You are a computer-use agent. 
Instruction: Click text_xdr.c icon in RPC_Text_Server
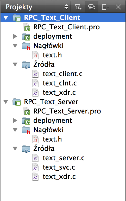pyautogui.click(x=35, y=177)
